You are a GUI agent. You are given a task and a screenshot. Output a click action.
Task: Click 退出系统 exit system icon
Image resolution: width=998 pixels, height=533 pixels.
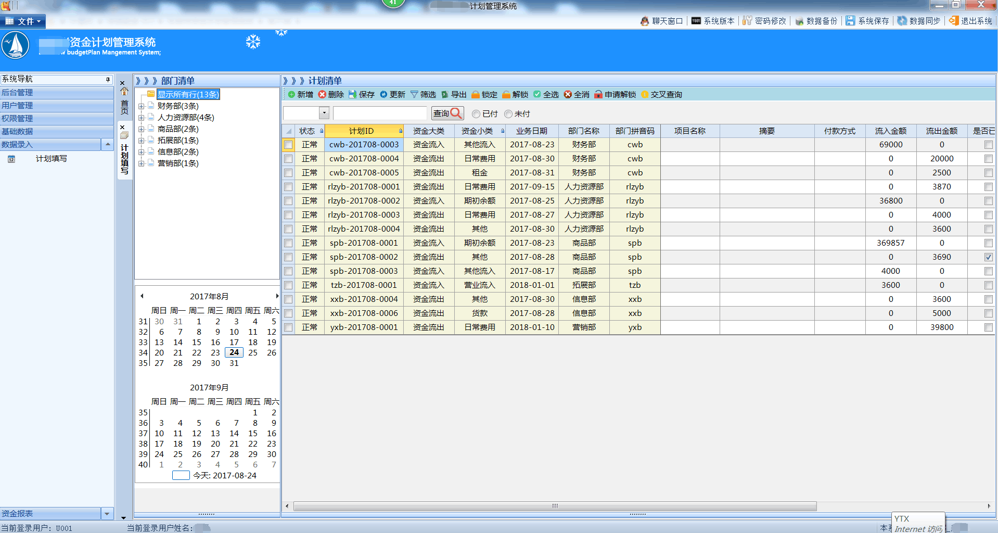[953, 21]
